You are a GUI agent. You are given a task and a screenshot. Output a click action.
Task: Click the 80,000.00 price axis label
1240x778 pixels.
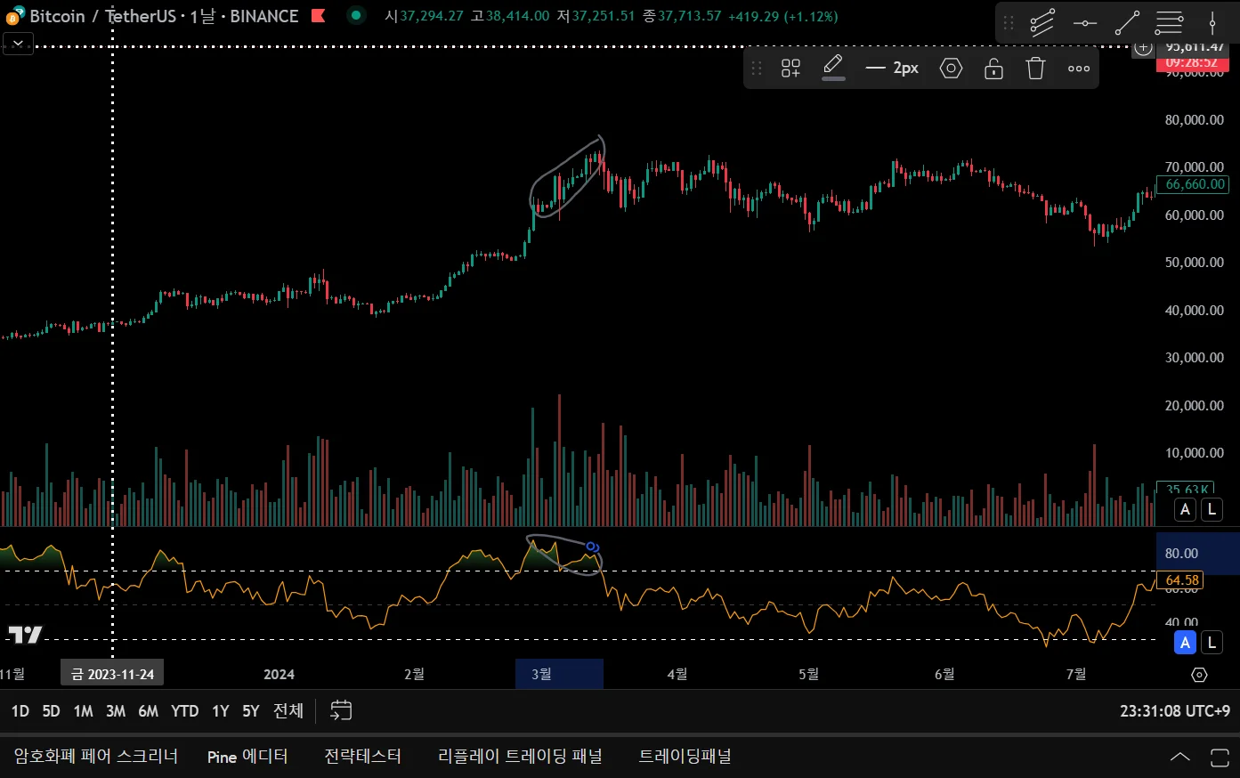click(x=1194, y=120)
